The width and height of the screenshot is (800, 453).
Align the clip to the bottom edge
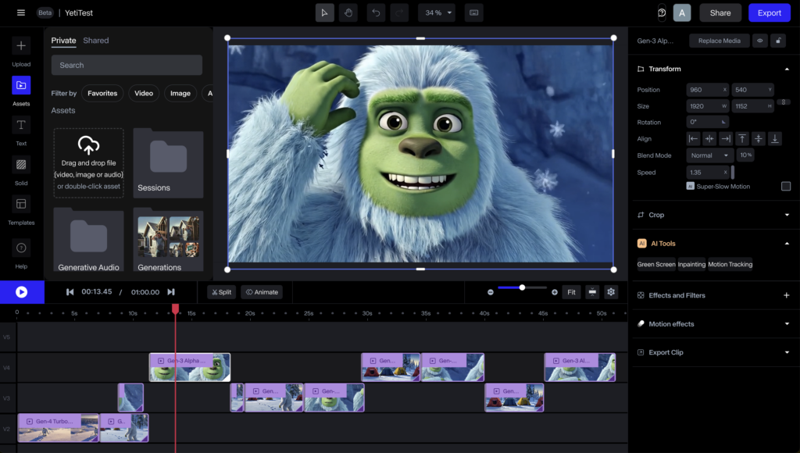[775, 139]
